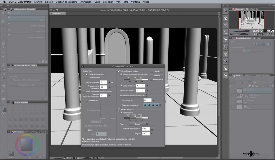
Task: Click the Reiniciar button
Action: coord(96,122)
